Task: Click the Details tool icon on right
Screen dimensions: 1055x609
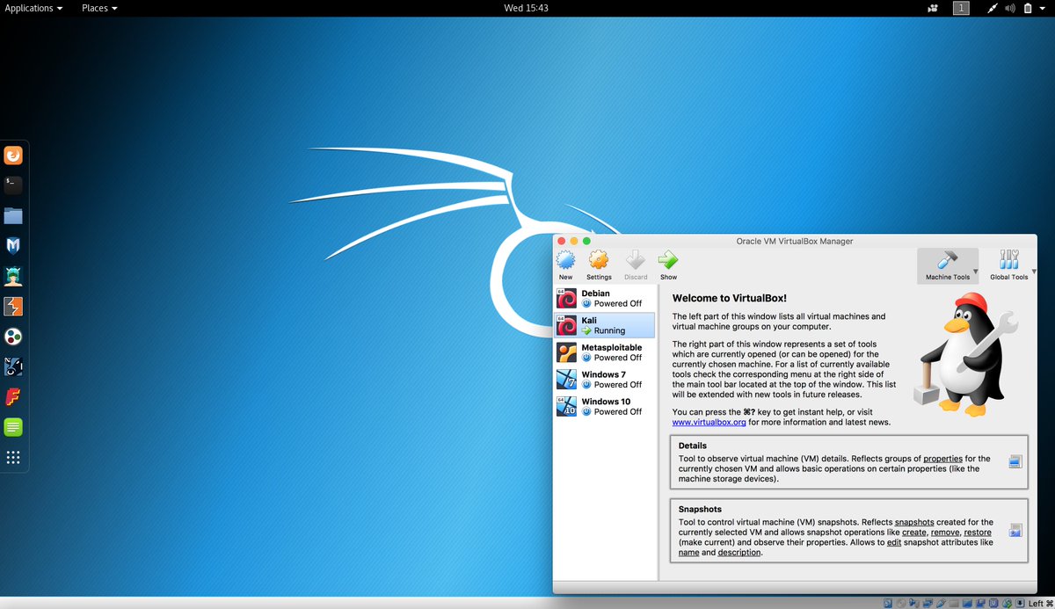Action: point(1015,461)
